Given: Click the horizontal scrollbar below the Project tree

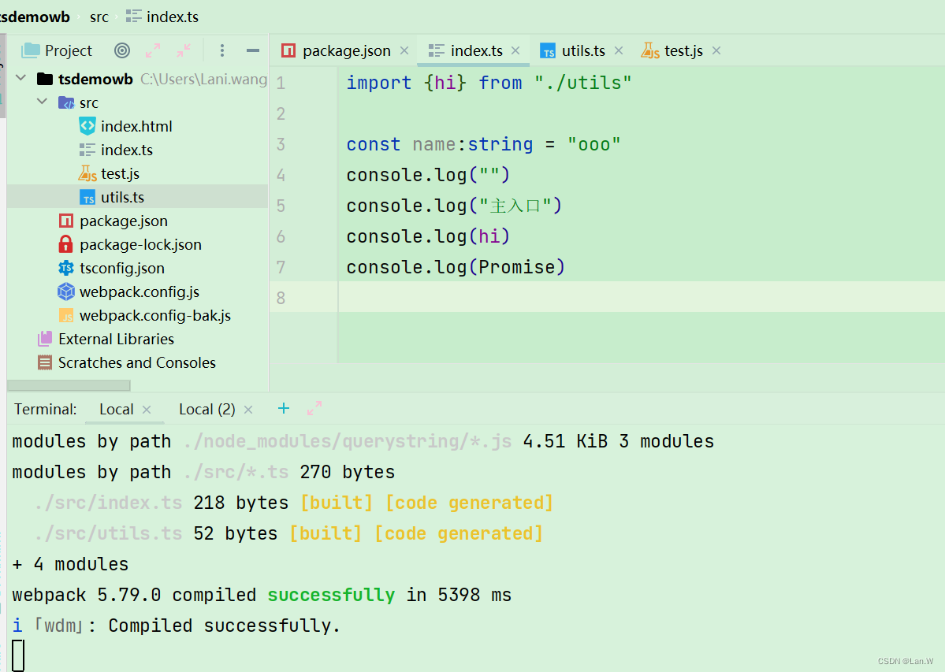Looking at the screenshot, I should click(69, 384).
